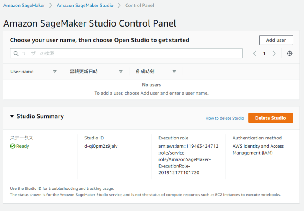Click the search magnifier icon
The image size is (304, 211).
click(x=16, y=53)
